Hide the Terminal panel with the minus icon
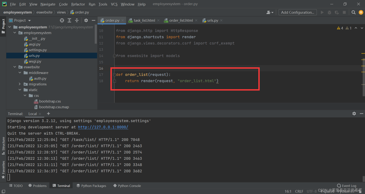This screenshot has width=365, height=194. [x=361, y=114]
